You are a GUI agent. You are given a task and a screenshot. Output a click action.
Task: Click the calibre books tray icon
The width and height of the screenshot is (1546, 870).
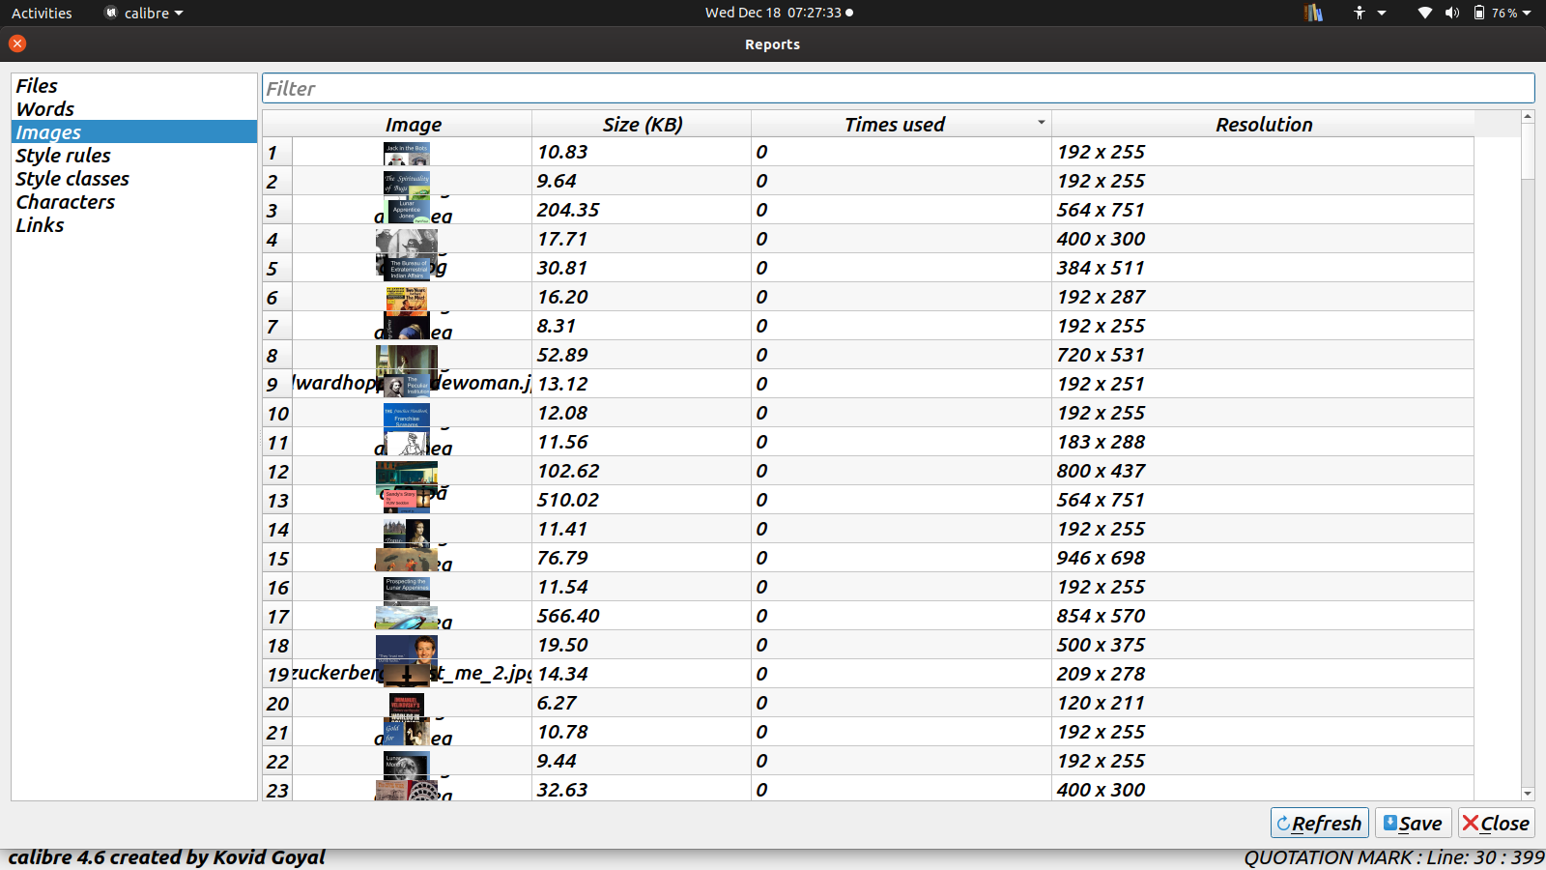pyautogui.click(x=1313, y=13)
